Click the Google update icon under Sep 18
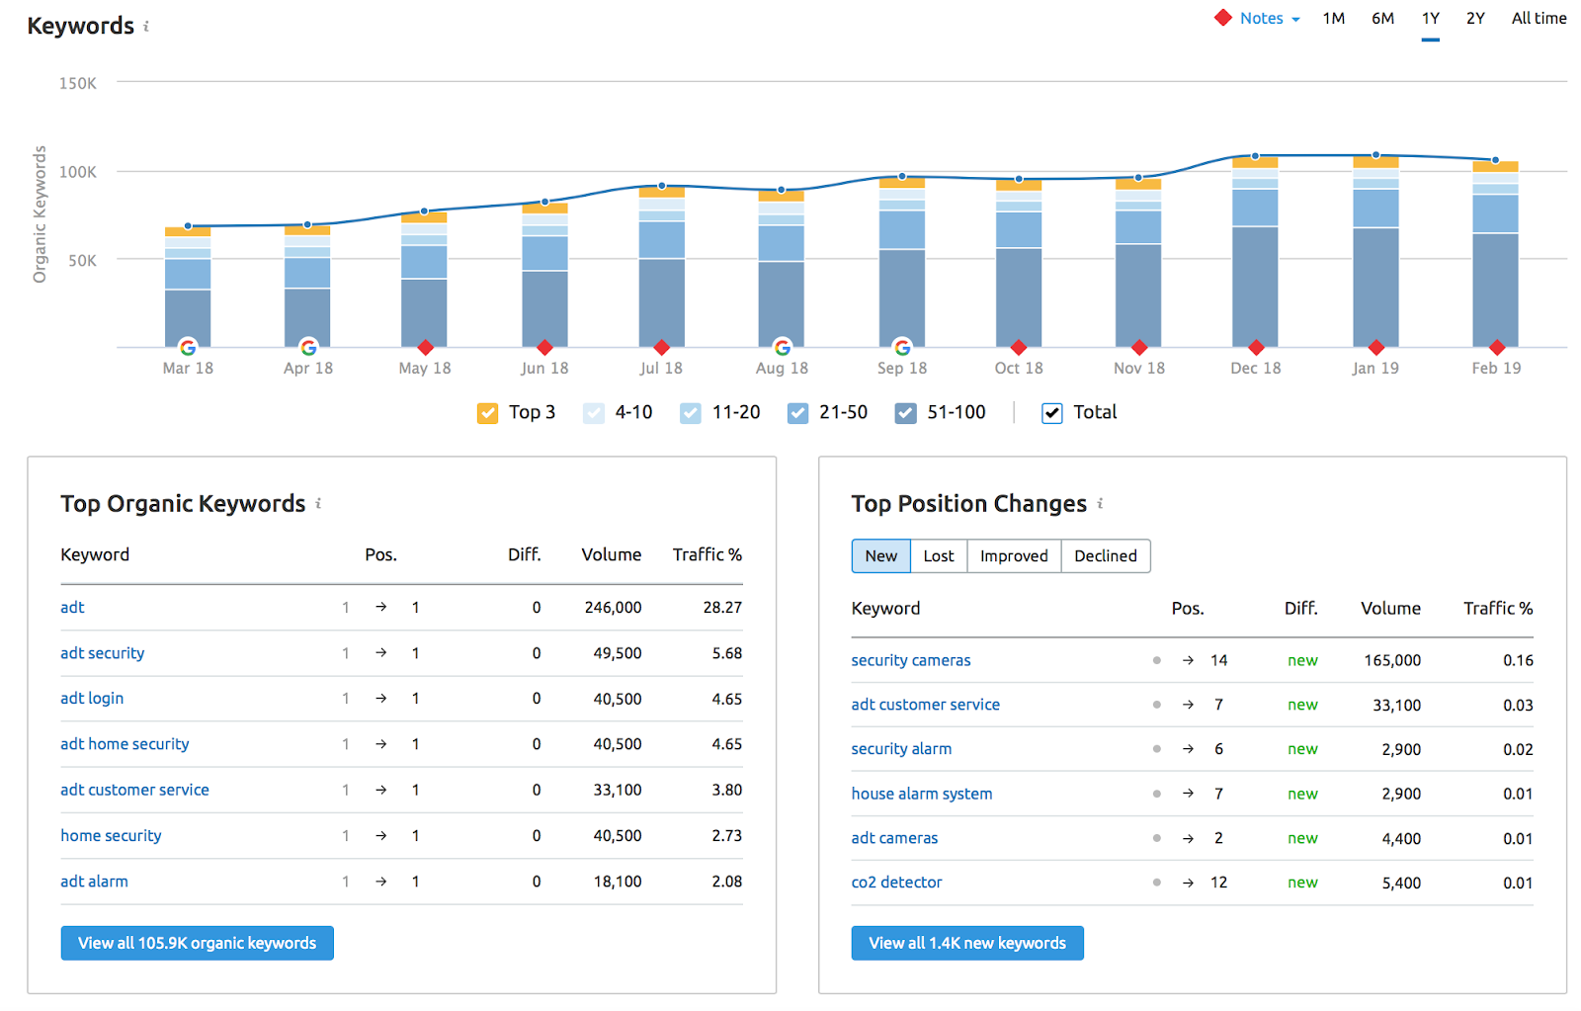The width and height of the screenshot is (1581, 1011). click(x=902, y=347)
